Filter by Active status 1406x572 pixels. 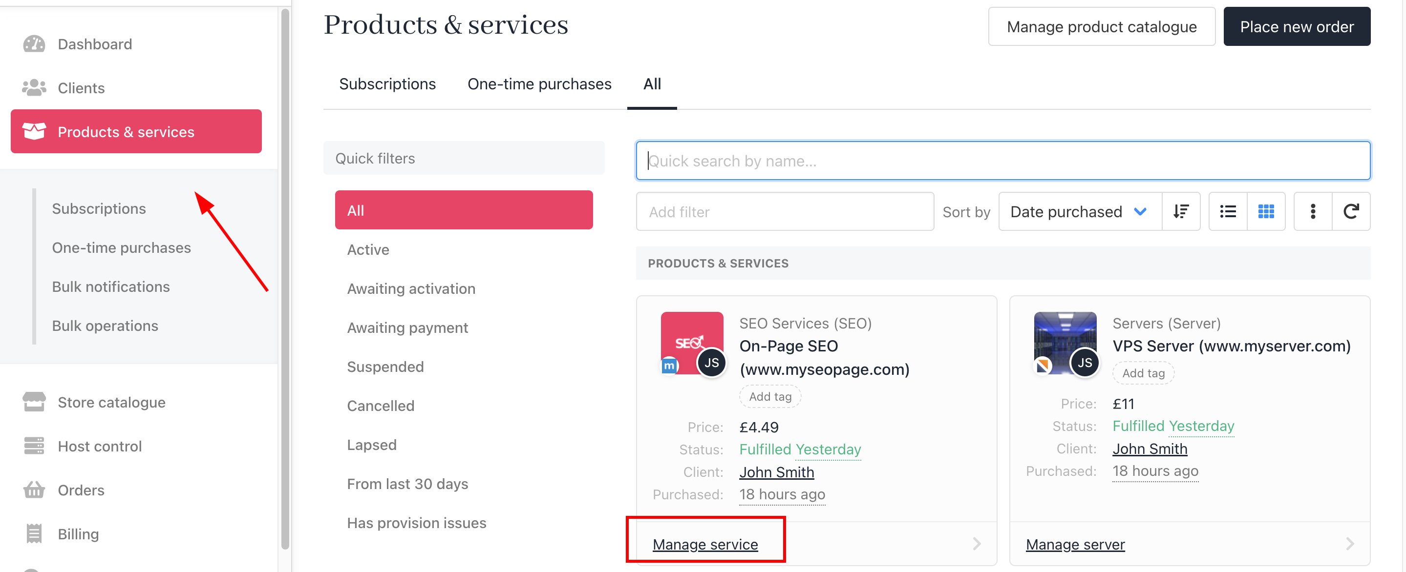pos(368,249)
